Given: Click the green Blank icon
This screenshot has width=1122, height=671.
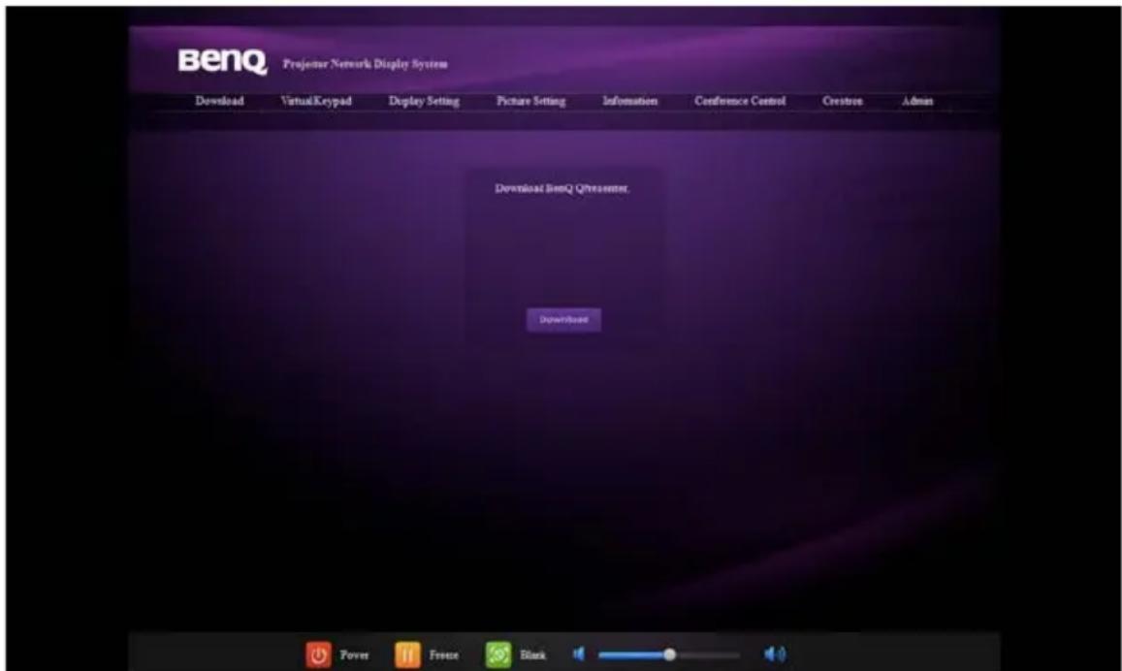Looking at the screenshot, I should pyautogui.click(x=498, y=655).
